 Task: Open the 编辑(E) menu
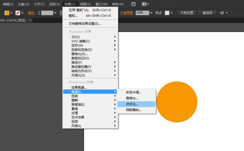click(8, 4)
